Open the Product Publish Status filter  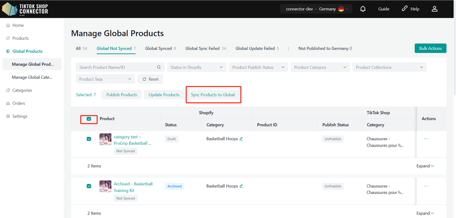[258, 67]
